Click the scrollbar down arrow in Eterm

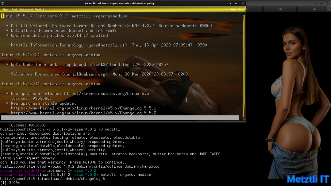point(244,120)
